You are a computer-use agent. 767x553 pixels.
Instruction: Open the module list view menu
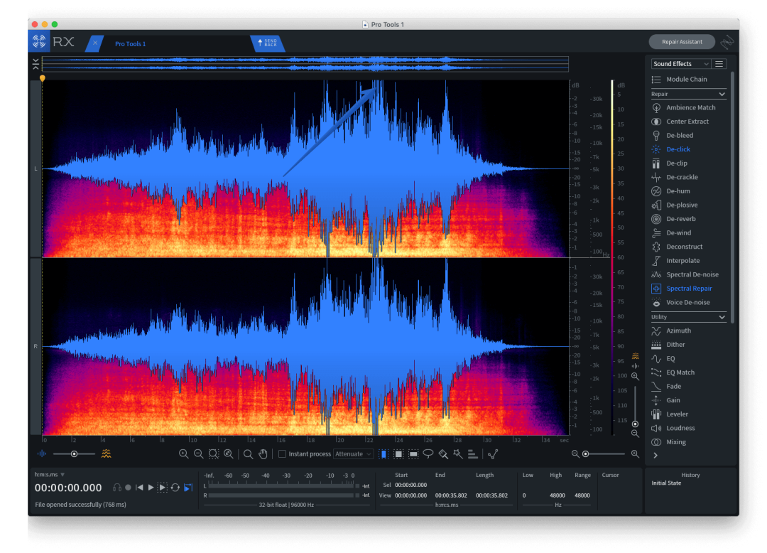pos(719,64)
